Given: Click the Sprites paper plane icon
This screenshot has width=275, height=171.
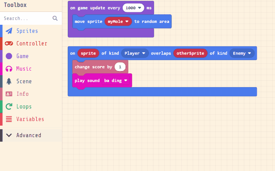Looking at the screenshot, I should (x=9, y=31).
